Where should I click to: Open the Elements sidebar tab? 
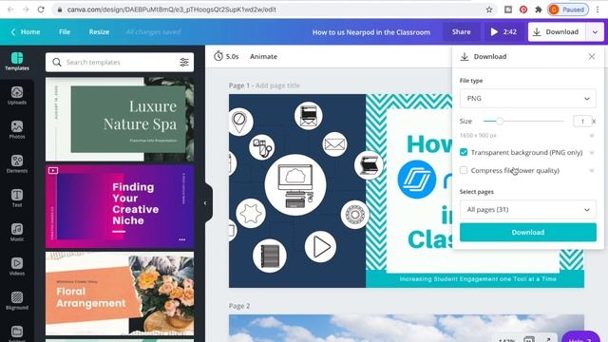17,164
